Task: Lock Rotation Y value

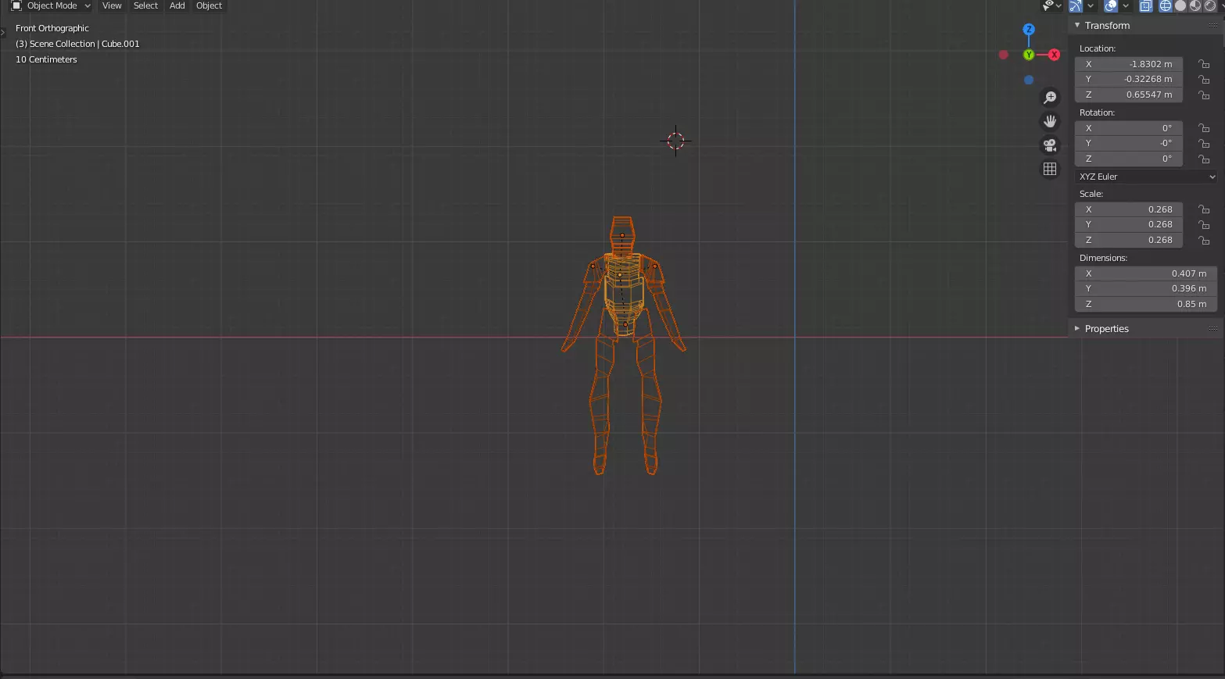Action: (1204, 143)
